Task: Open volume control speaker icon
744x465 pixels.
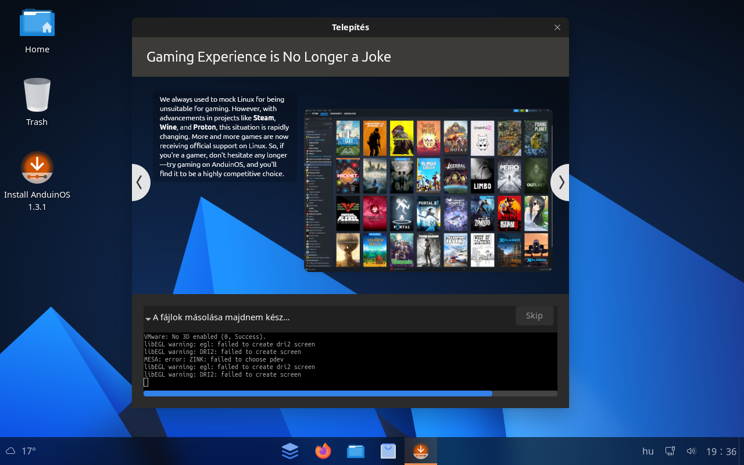Action: [691, 451]
